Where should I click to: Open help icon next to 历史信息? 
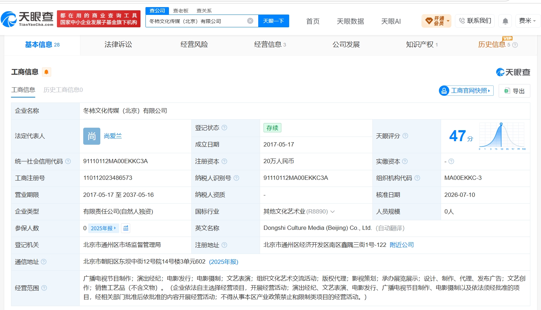coord(515,45)
